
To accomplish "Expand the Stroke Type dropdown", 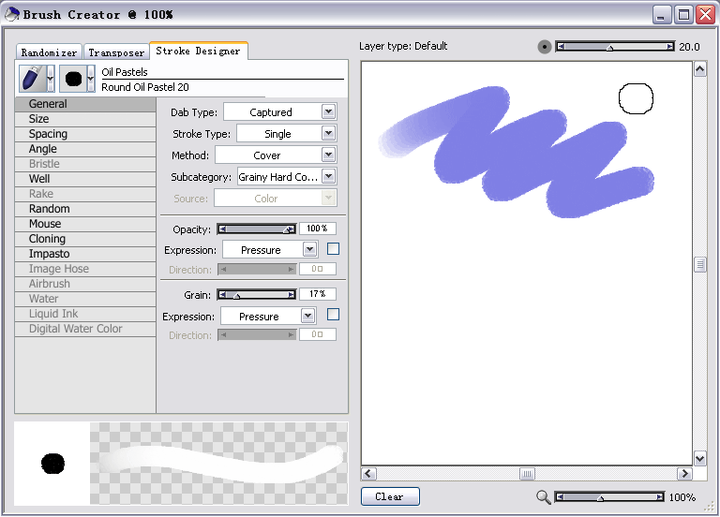I will pos(327,134).
